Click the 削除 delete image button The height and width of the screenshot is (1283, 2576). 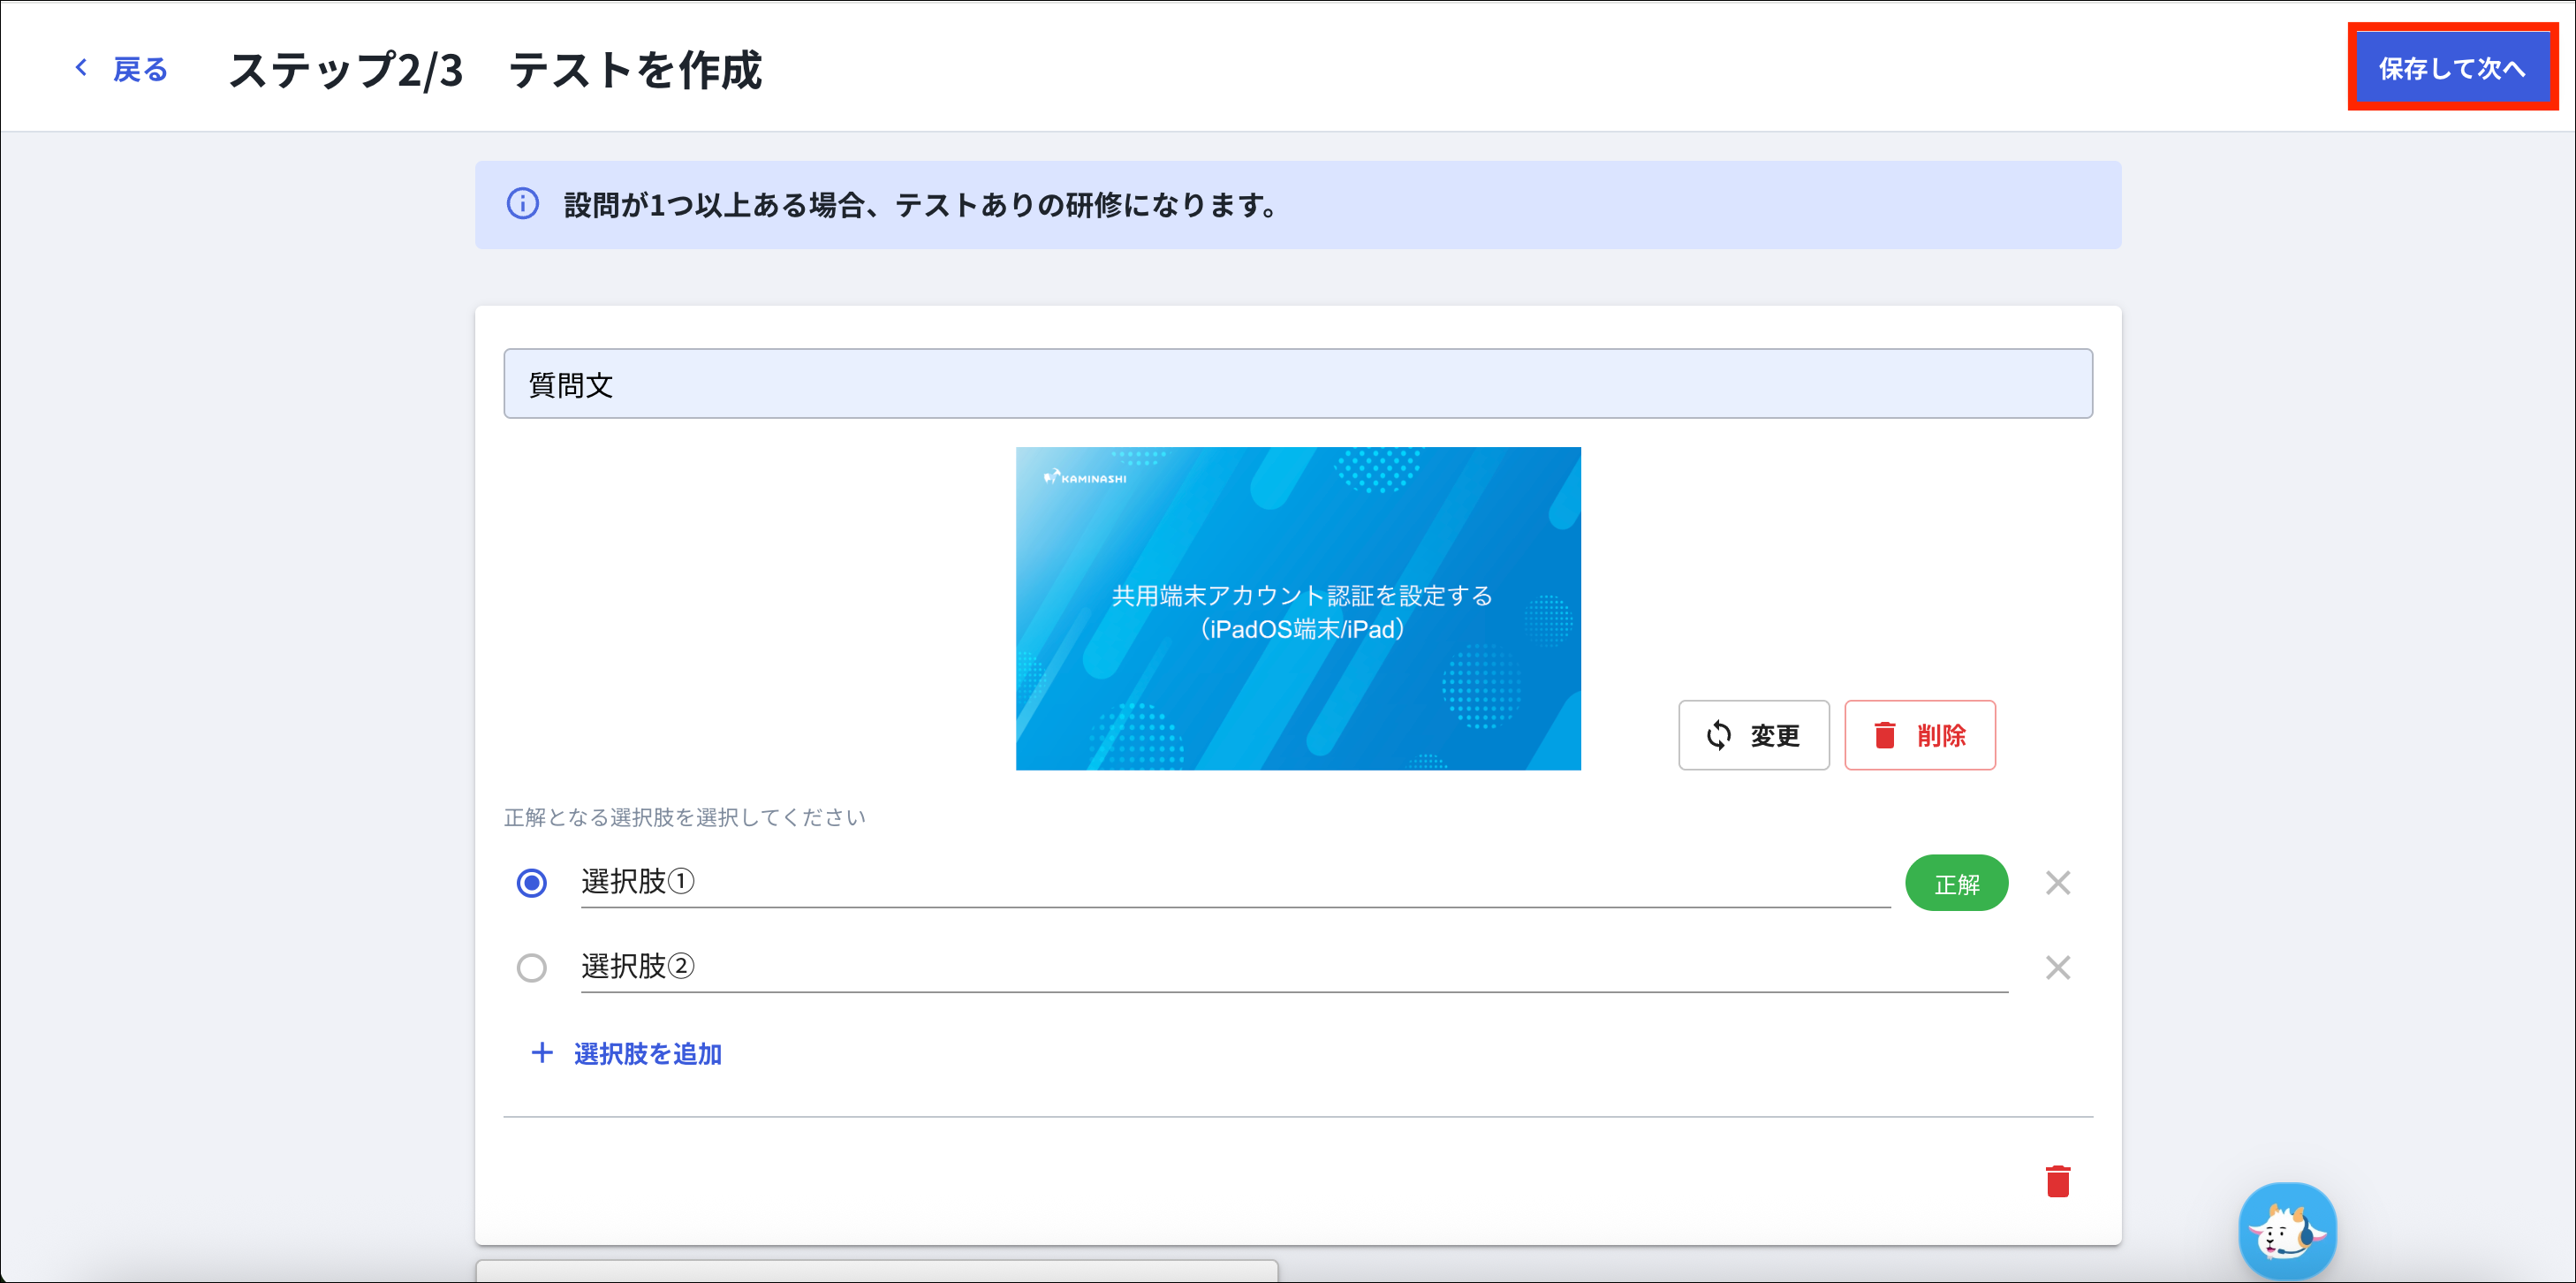(x=1919, y=735)
